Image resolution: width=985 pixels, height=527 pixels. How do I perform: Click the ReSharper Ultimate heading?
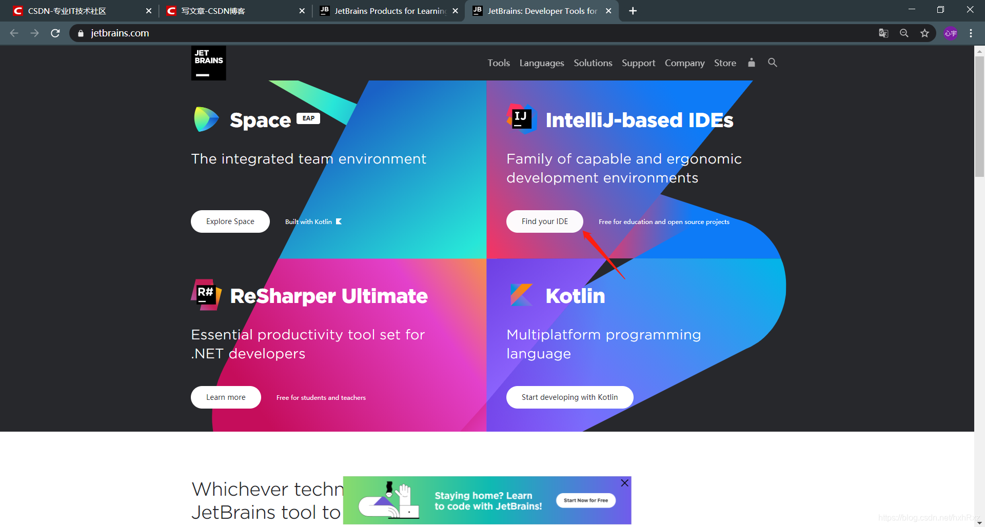coord(329,296)
